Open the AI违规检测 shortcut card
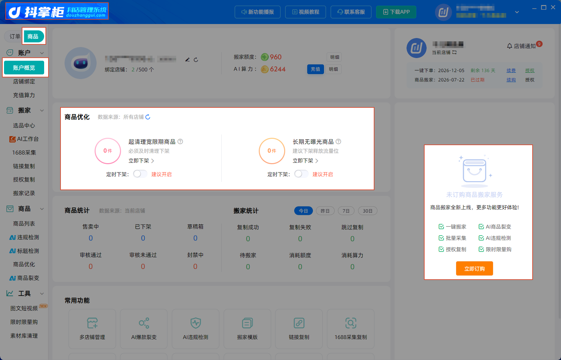Screen dimensions: 561x360 click(196, 329)
